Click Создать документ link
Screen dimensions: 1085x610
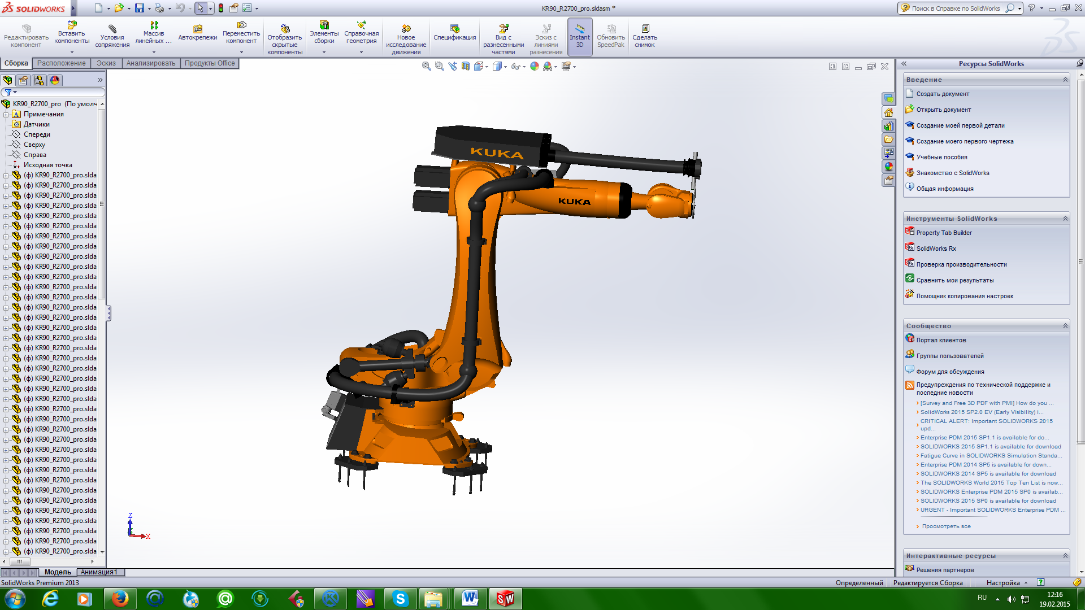click(x=943, y=94)
